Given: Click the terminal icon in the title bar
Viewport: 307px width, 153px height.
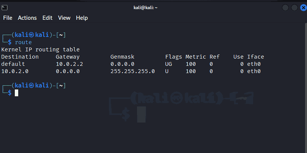Looking at the screenshot, I should 4,7.
